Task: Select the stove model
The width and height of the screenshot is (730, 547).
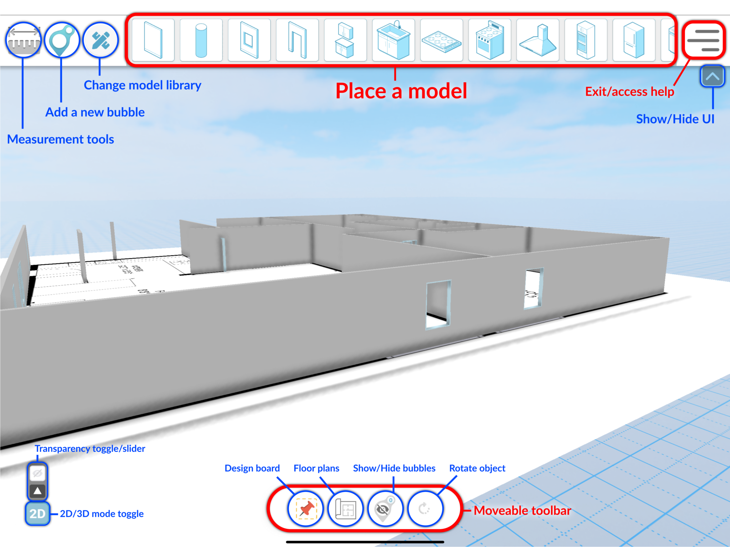Action: pos(490,40)
